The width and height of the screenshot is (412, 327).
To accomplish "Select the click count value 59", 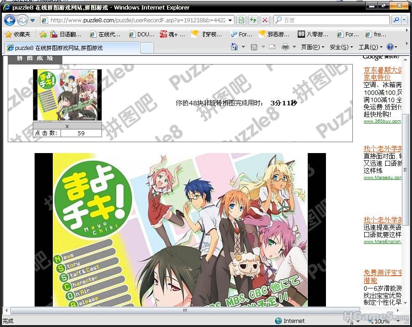I will click(x=81, y=133).
